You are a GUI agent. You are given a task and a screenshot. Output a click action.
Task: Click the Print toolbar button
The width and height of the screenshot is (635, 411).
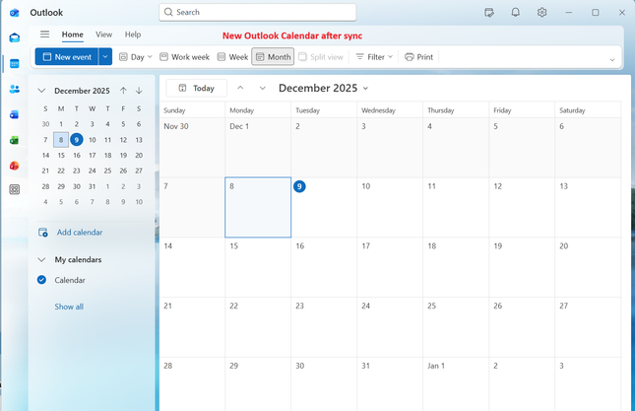[x=419, y=57]
